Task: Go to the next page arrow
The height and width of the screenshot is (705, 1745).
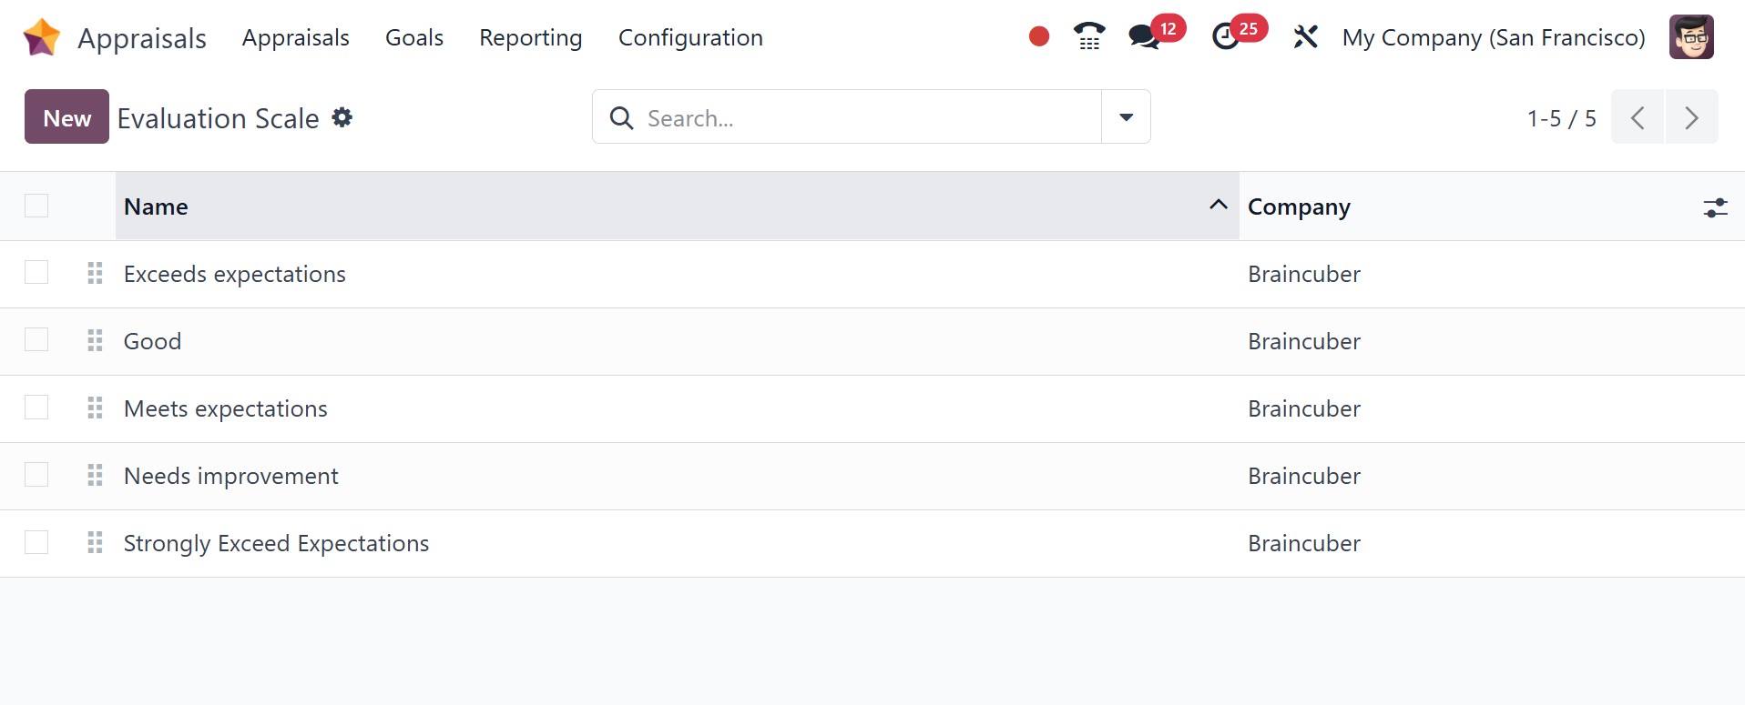Action: pyautogui.click(x=1691, y=117)
